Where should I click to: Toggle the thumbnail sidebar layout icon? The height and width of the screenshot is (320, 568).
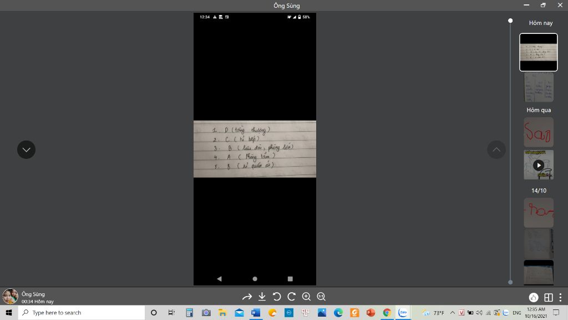(549, 298)
